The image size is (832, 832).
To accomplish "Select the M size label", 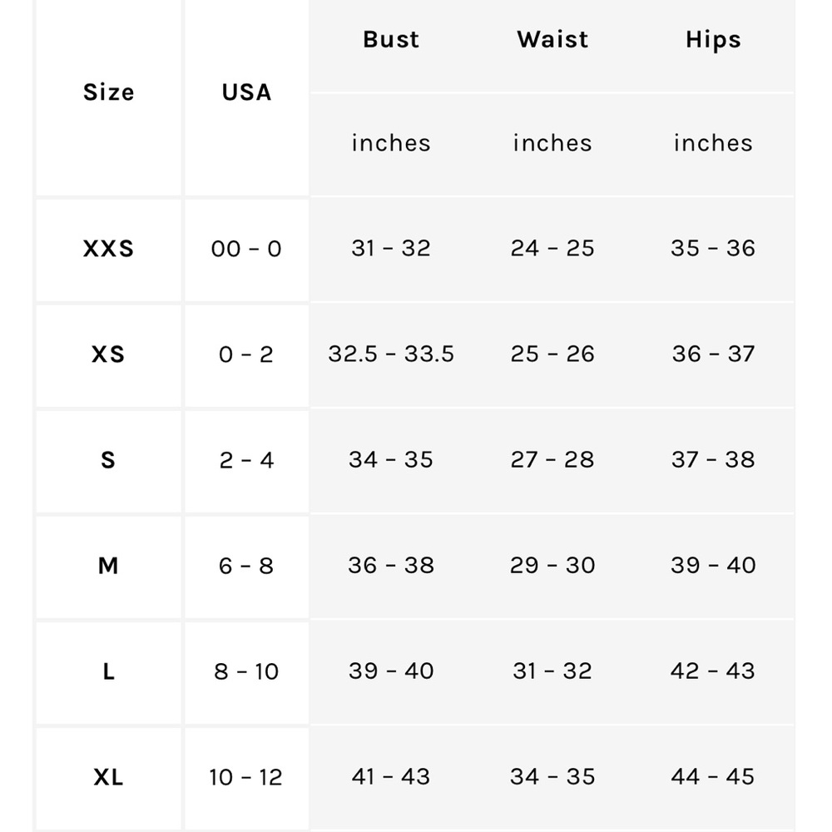I will coord(108,566).
